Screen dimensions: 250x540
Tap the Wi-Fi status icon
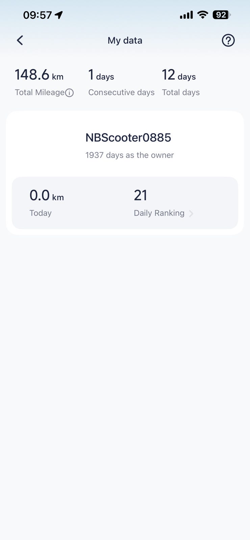203,15
